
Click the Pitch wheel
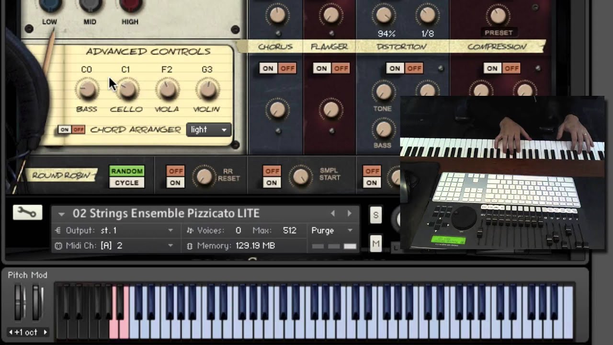[19, 302]
